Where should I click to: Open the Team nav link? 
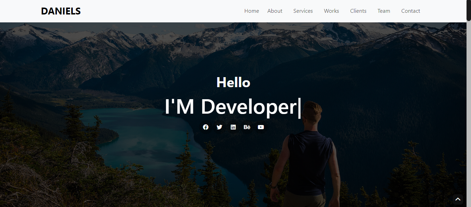[384, 11]
